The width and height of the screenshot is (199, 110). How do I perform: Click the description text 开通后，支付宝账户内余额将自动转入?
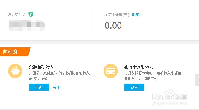59,73
